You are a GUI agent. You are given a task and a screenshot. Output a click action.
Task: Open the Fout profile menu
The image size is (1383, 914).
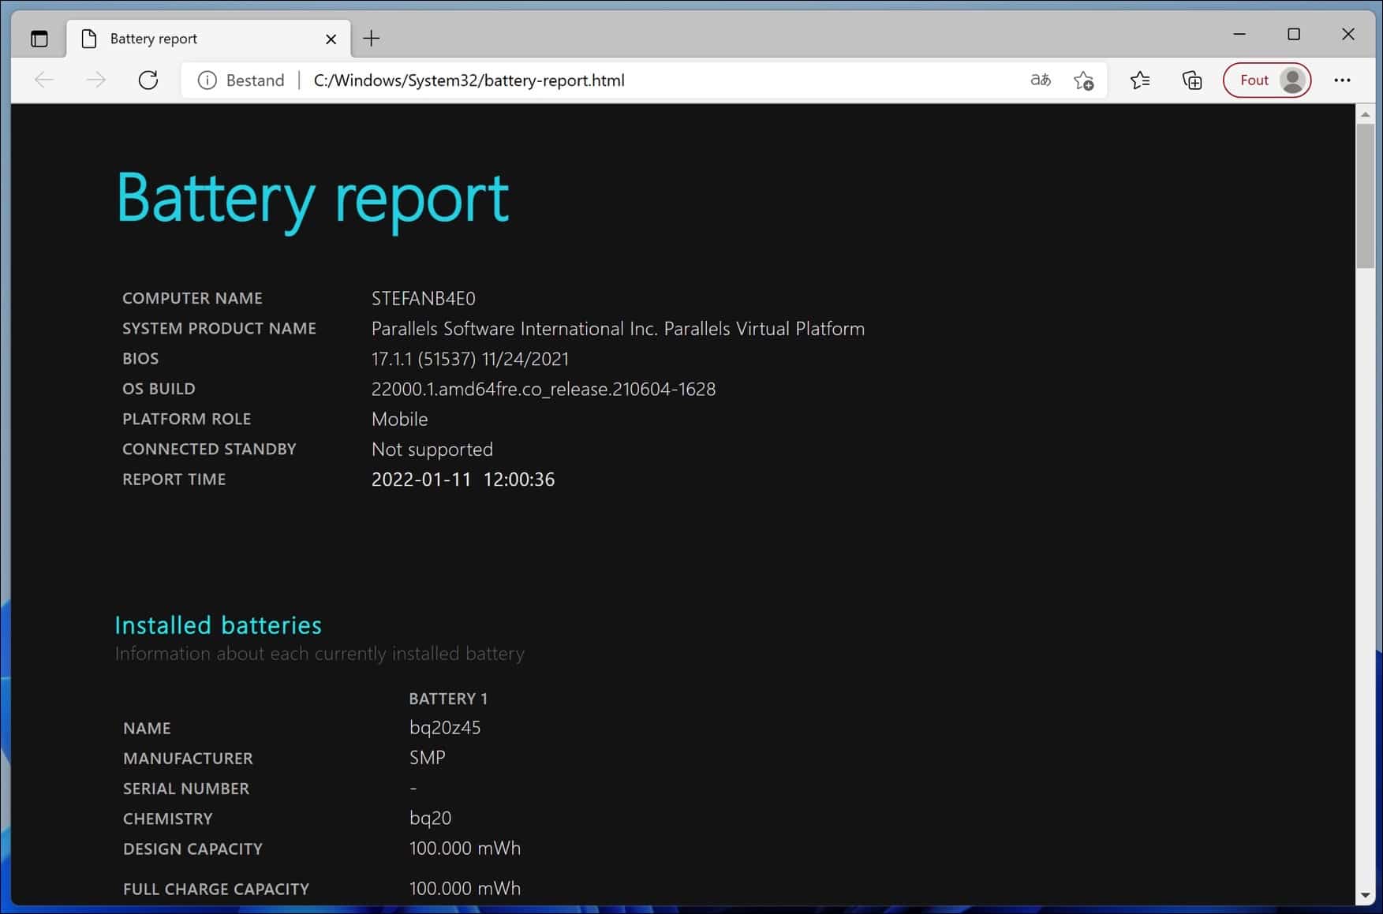pos(1266,80)
